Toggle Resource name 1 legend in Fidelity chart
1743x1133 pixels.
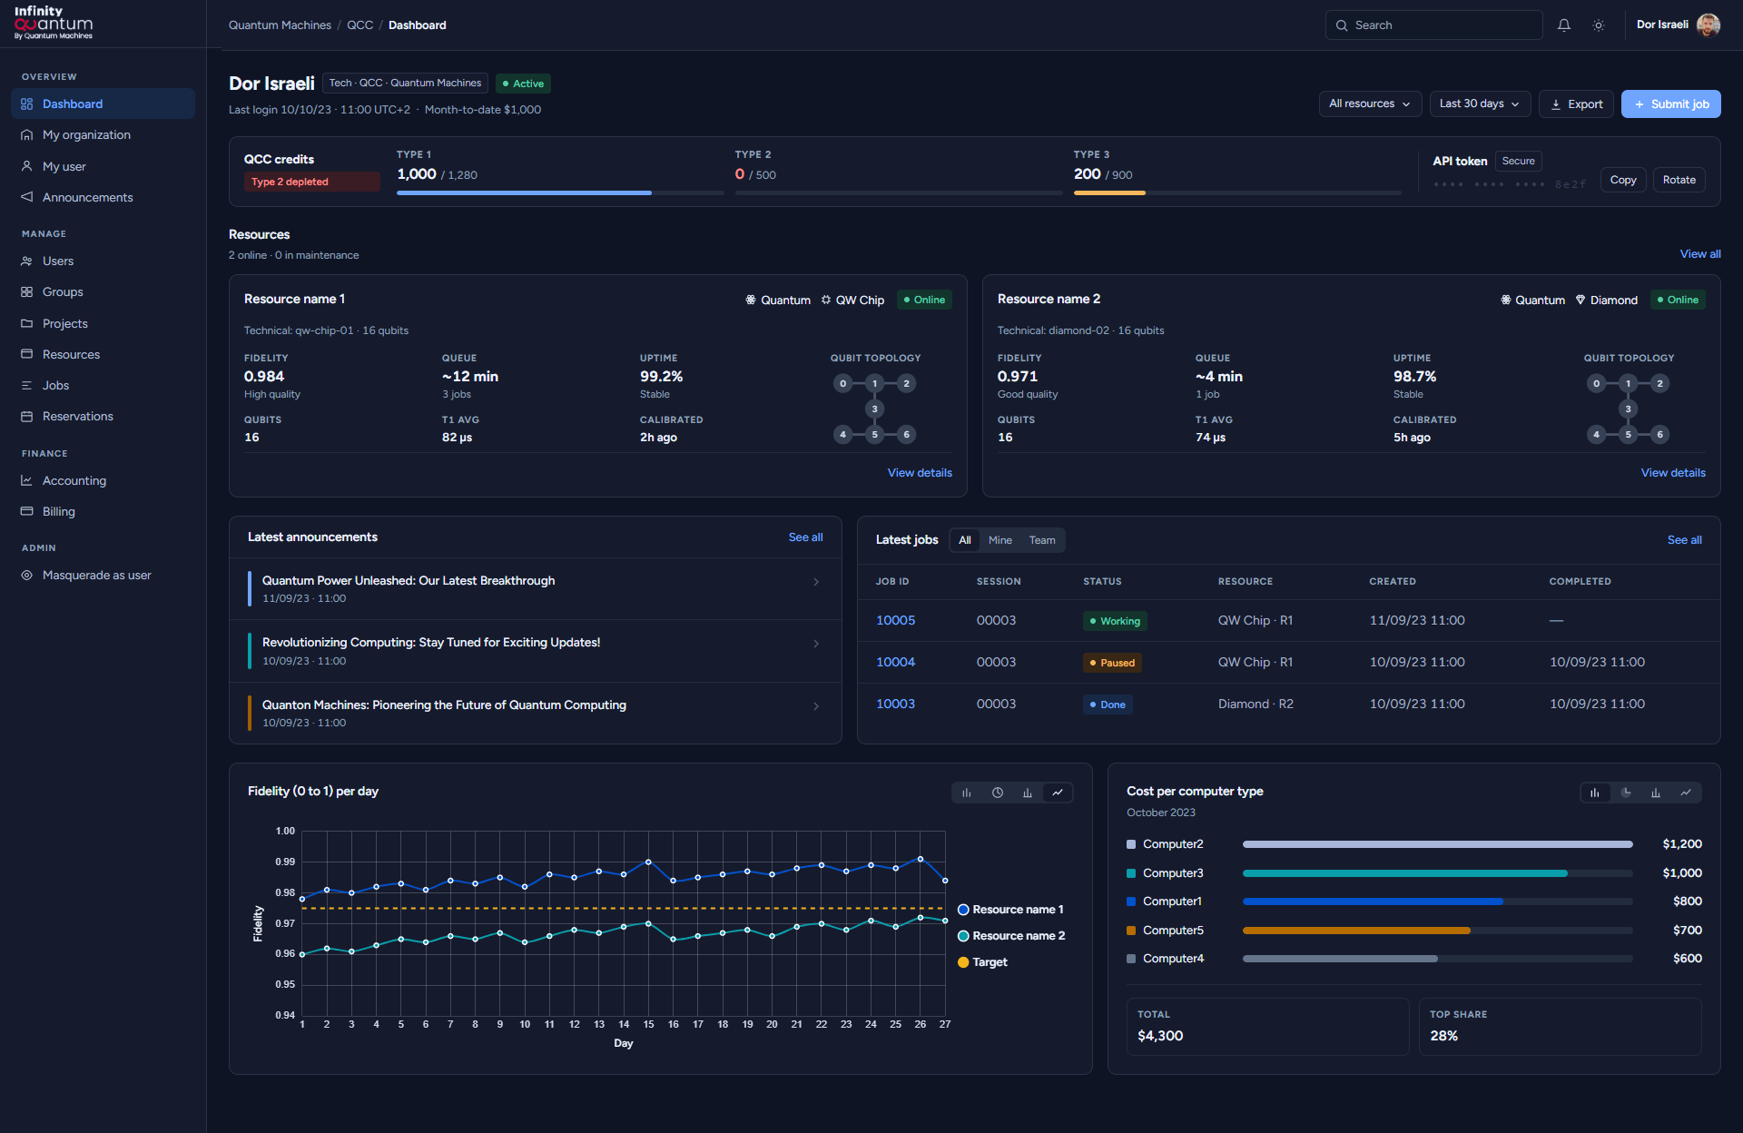1010,910
